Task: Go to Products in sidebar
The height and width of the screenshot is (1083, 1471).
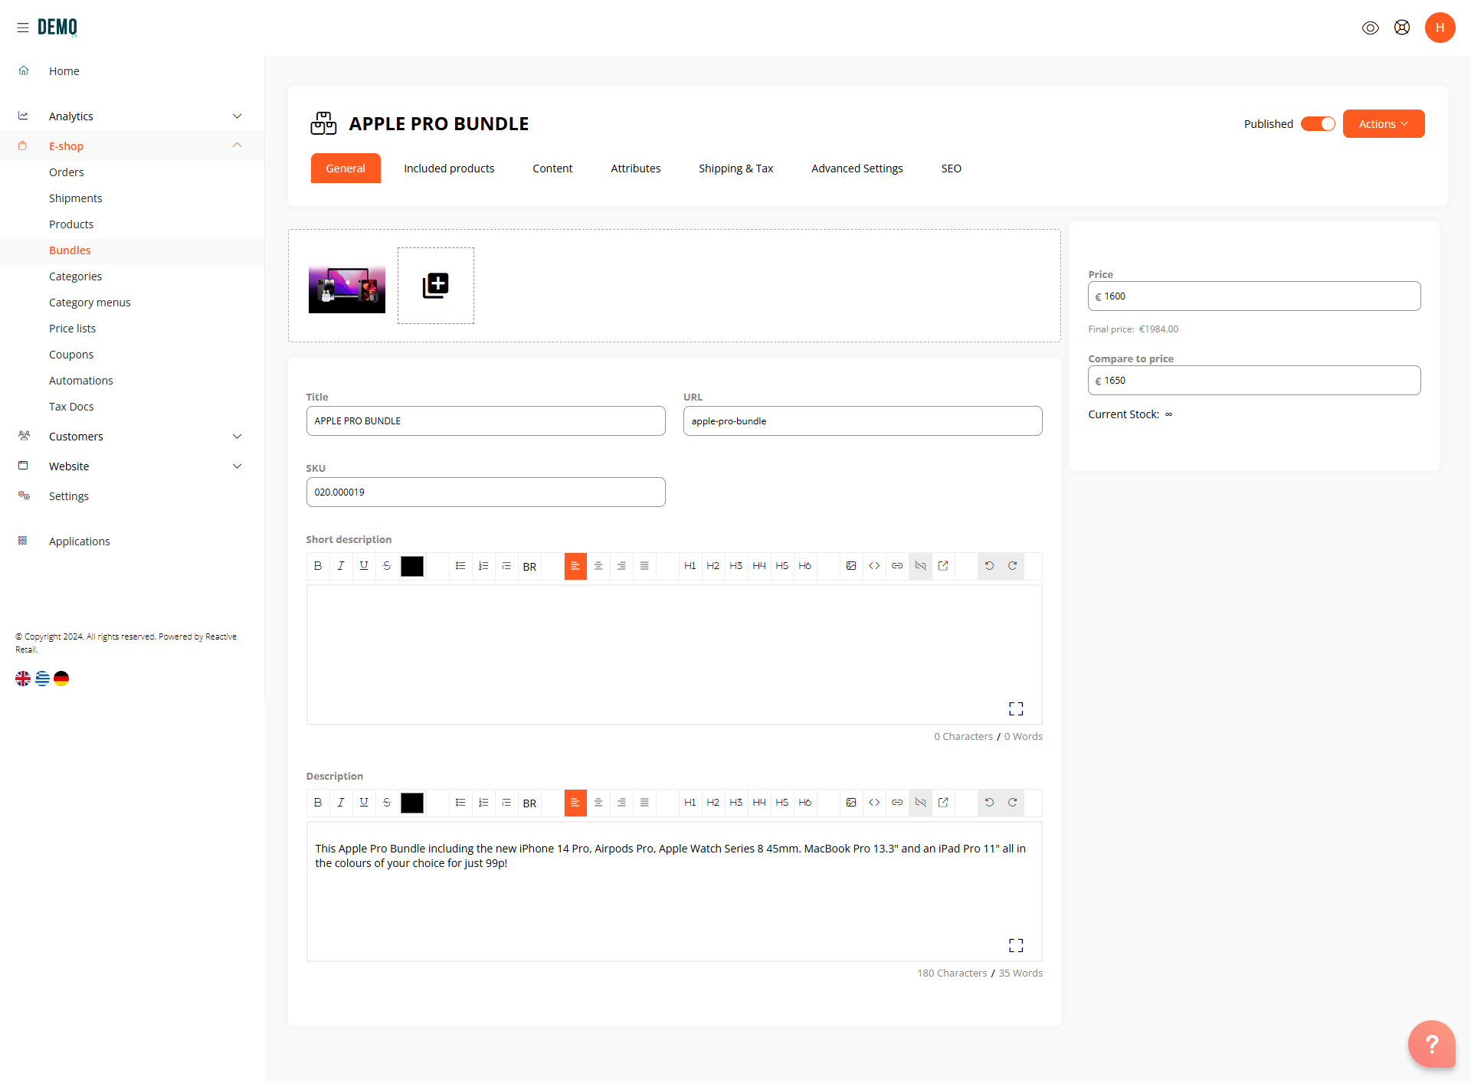Action: (x=71, y=224)
